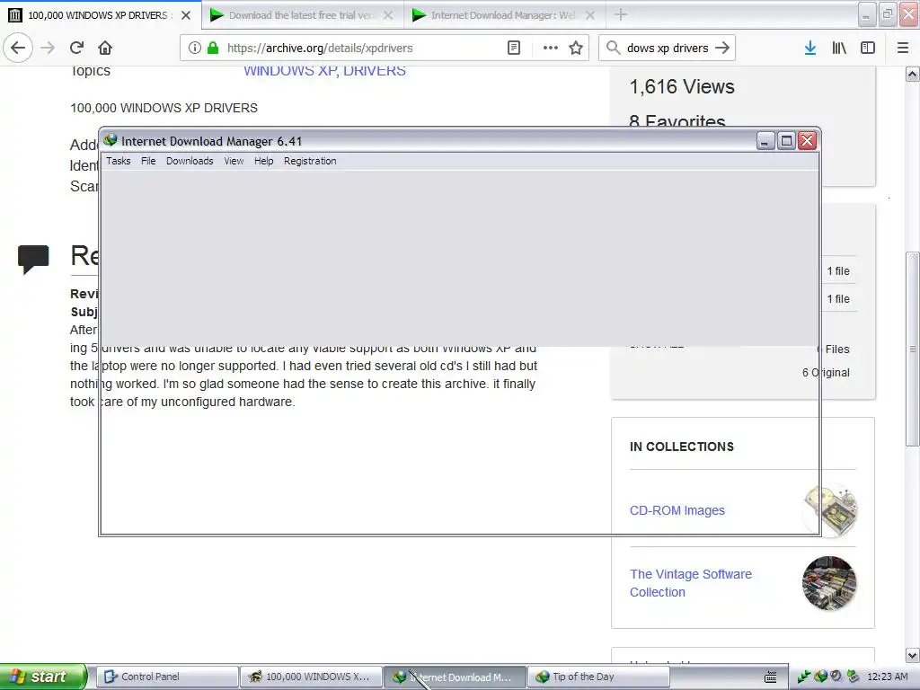920x690 pixels.
Task: Switch to Internet Download Manager taskbar item
Action: [456, 677]
